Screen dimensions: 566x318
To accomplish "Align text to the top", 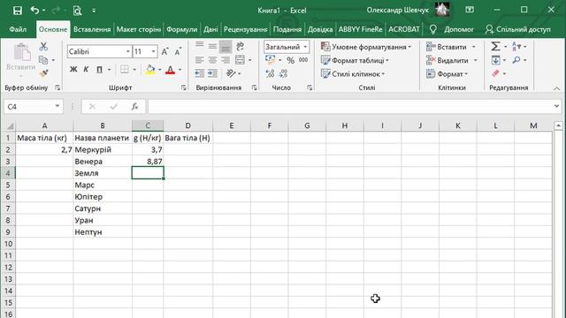I will (x=199, y=45).
